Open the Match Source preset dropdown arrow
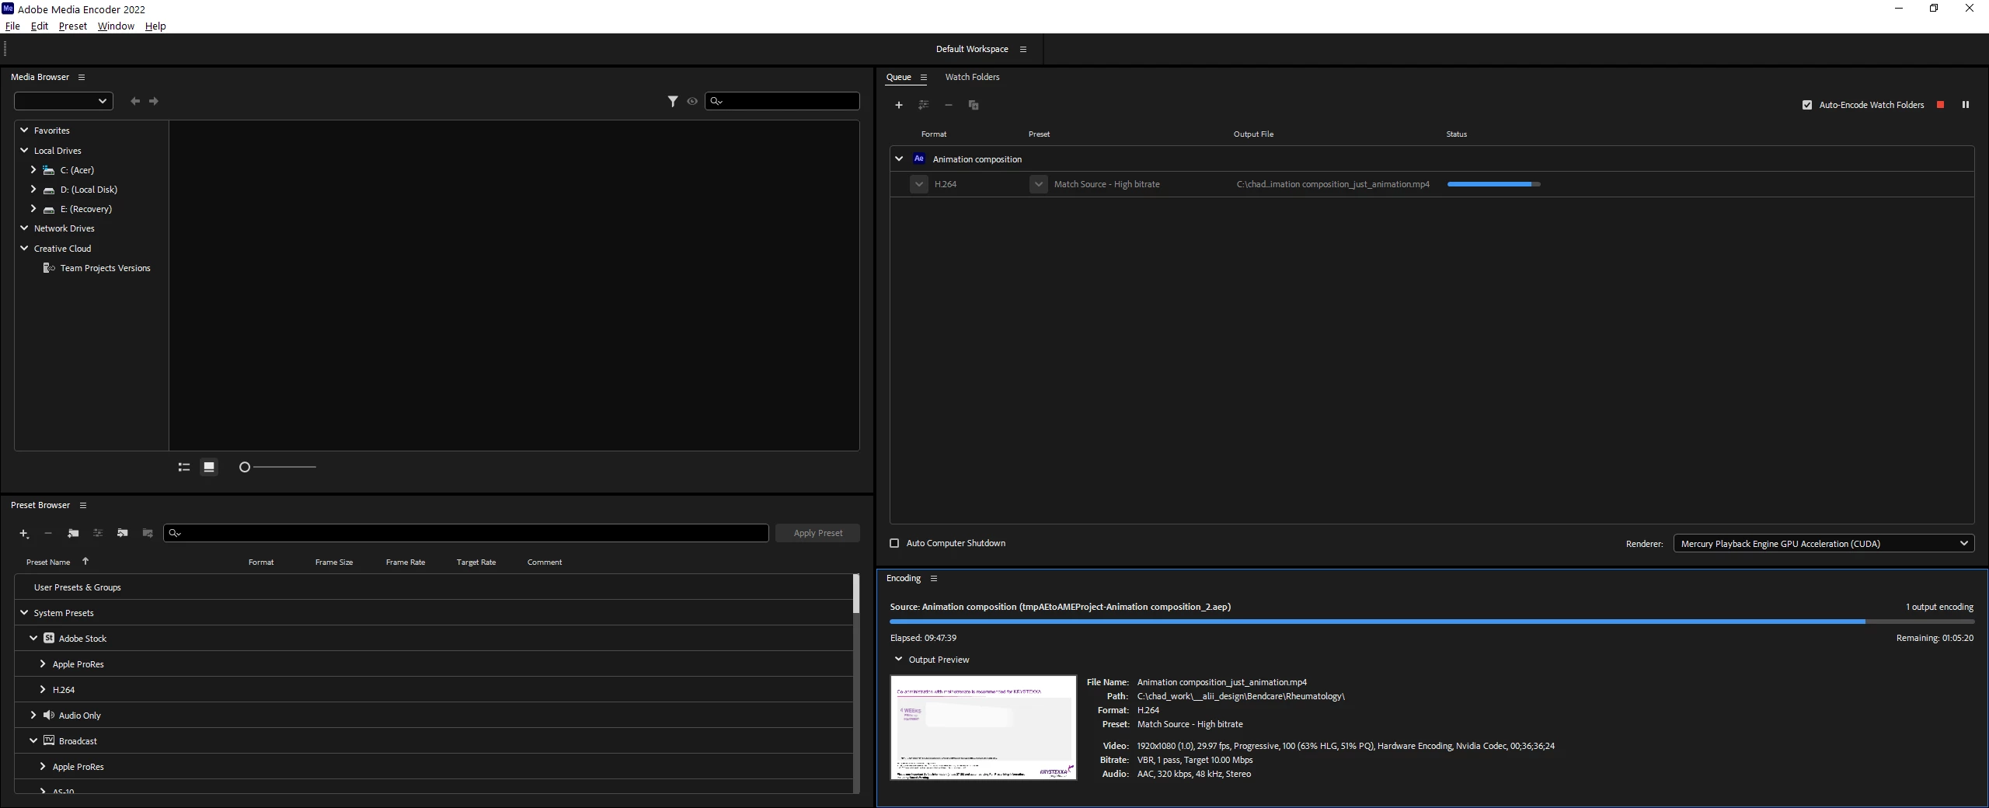Viewport: 1989px width, 808px height. click(x=1039, y=184)
